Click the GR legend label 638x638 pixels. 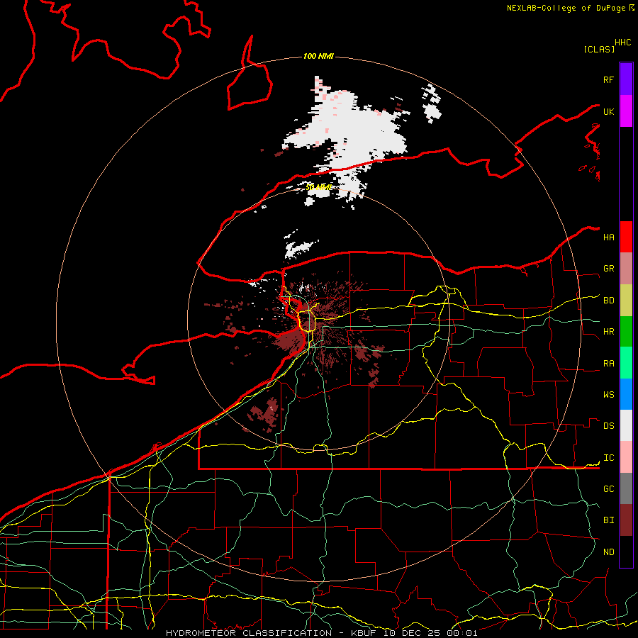pyautogui.click(x=608, y=269)
